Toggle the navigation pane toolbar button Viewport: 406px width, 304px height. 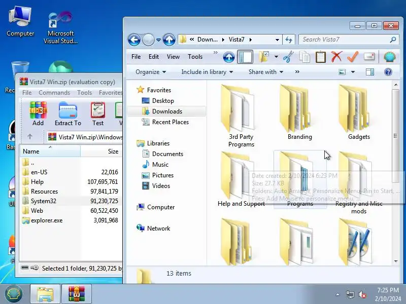coord(245,57)
